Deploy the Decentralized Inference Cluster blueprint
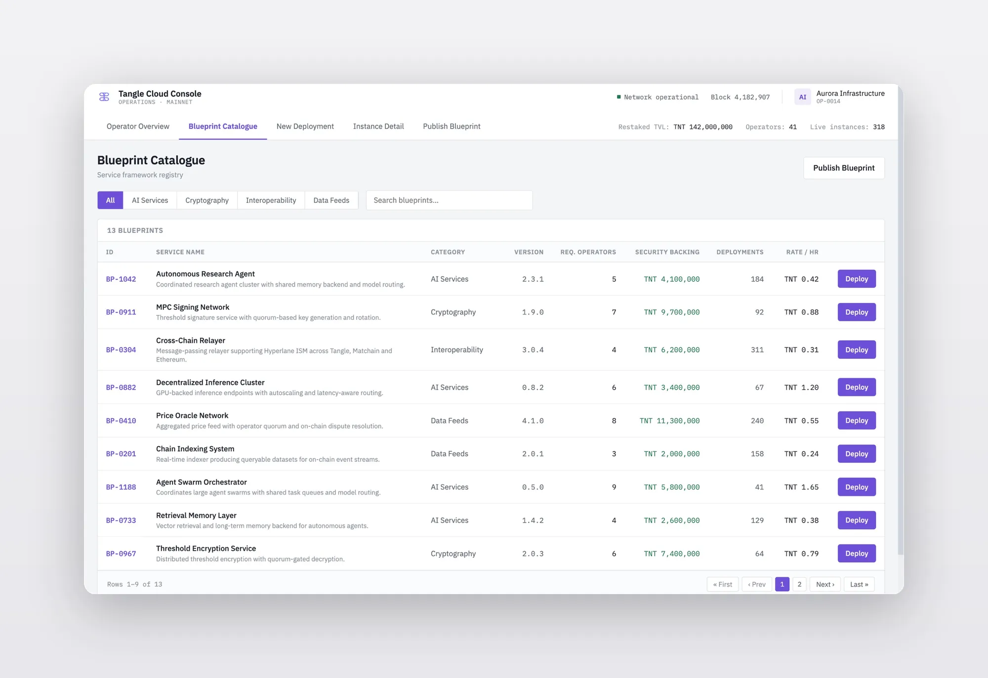 [857, 387]
